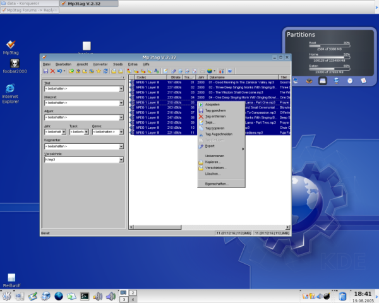Click the Favorites star icon in the toolbar

99,71
